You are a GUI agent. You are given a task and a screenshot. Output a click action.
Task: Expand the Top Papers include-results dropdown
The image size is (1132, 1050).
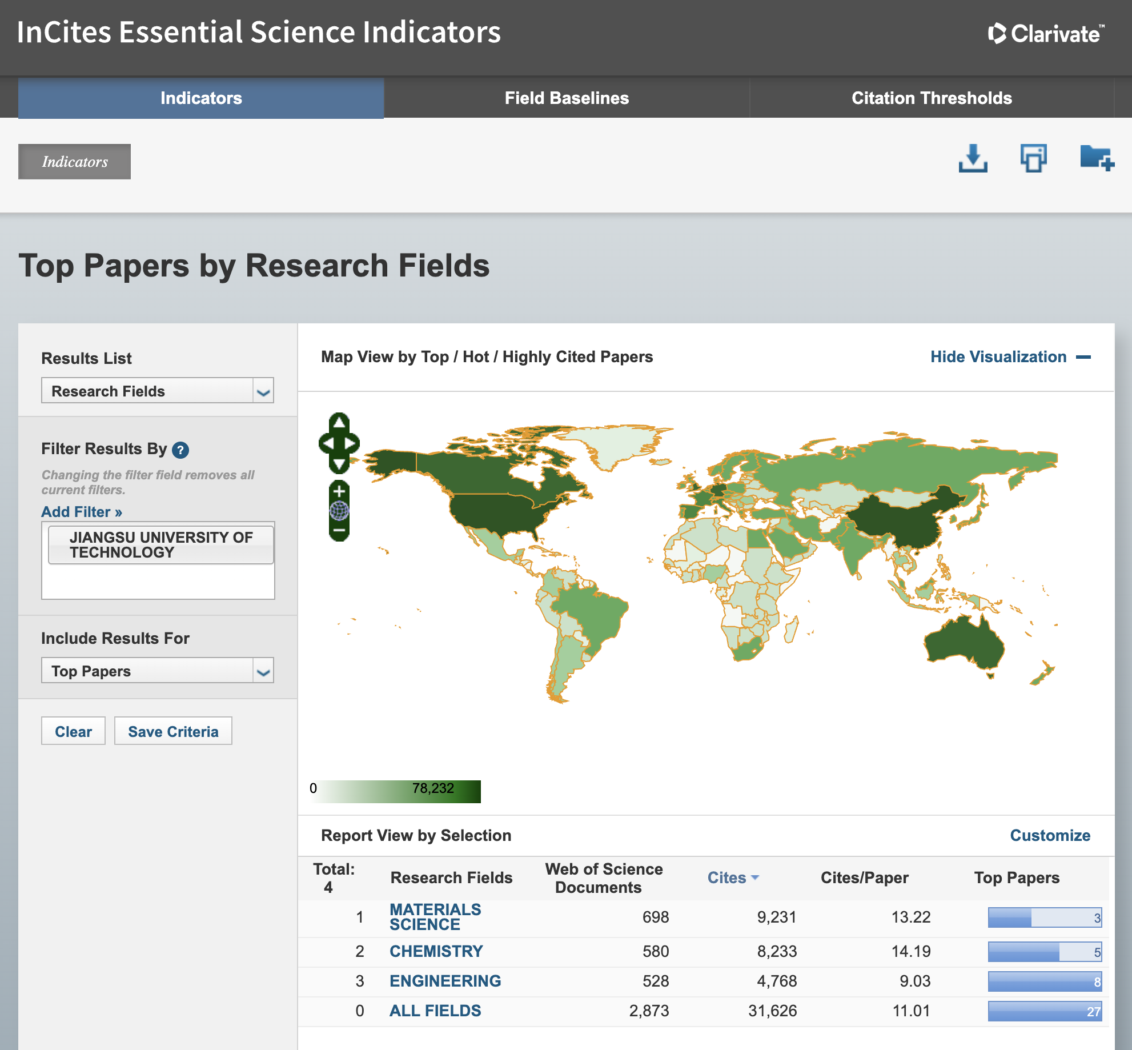tap(157, 671)
